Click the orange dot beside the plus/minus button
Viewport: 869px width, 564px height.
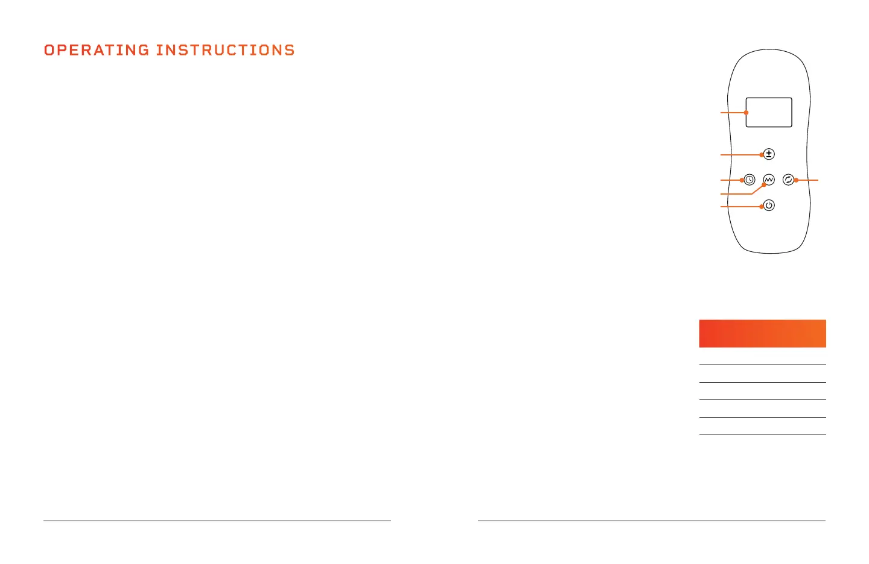[x=762, y=155]
